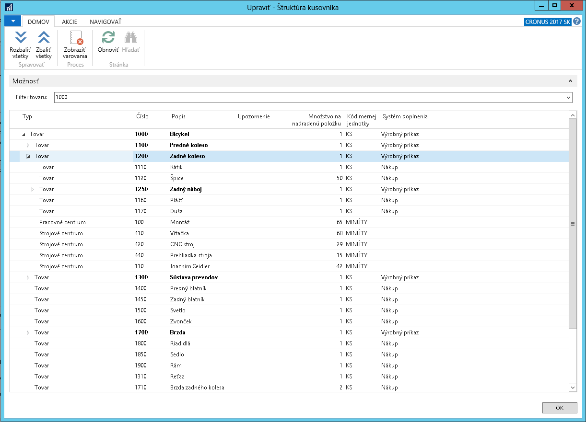
Task: Click Nákup value in Ráfik row
Action: 389,167
